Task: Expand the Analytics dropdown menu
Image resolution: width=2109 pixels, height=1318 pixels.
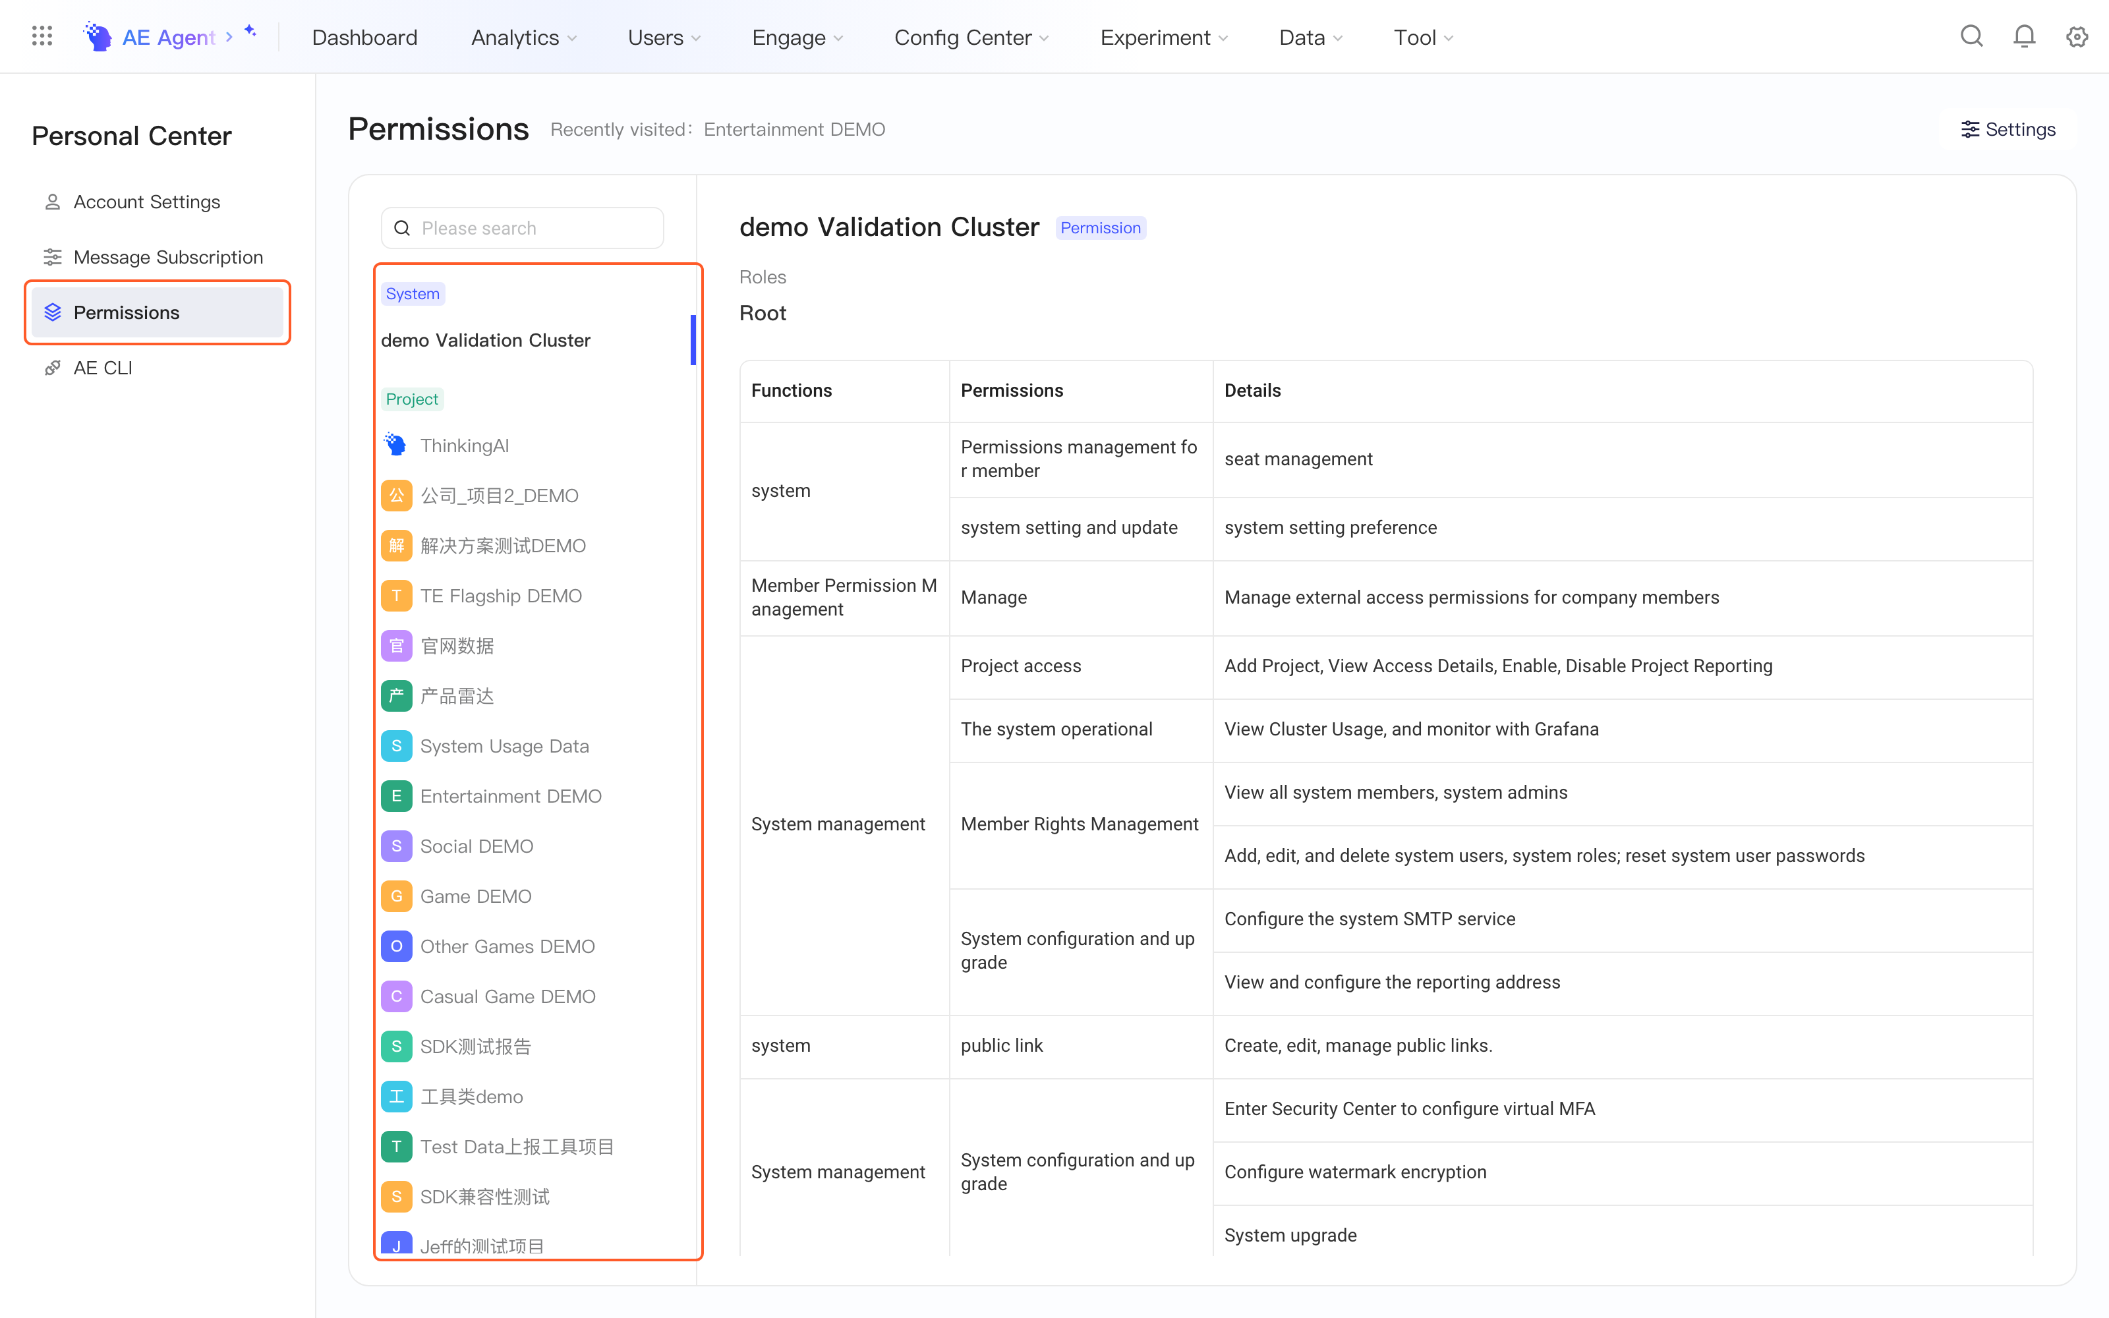Action: coord(524,38)
